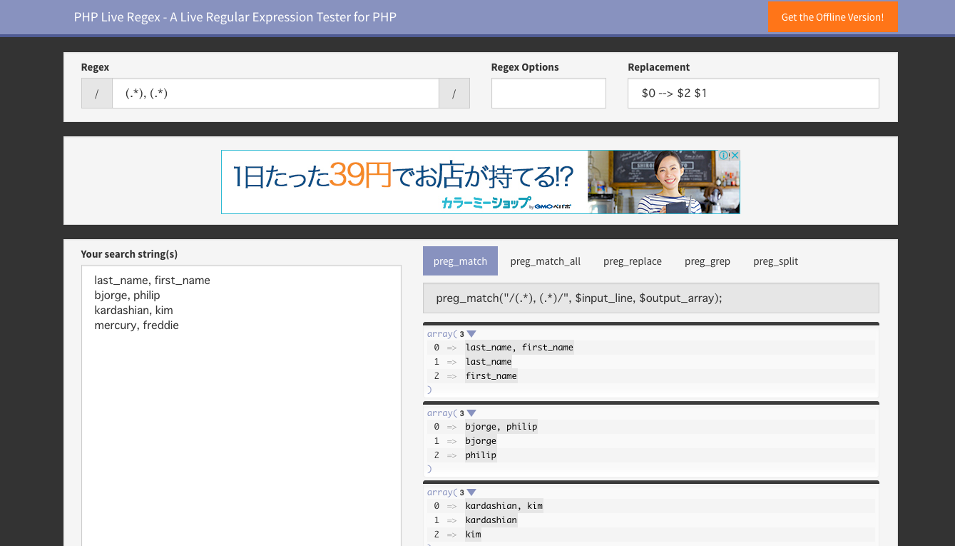Click the 'kim' result at index 2

[x=473, y=535]
